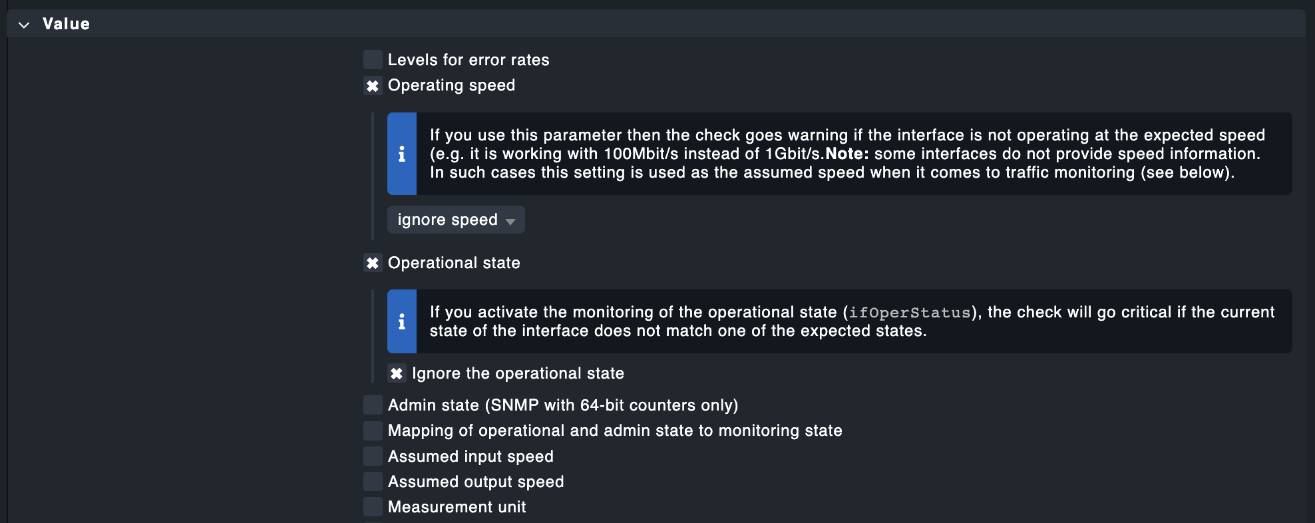Enable the Assumed input speed checkbox
This screenshot has height=523, width=1315.
373,456
